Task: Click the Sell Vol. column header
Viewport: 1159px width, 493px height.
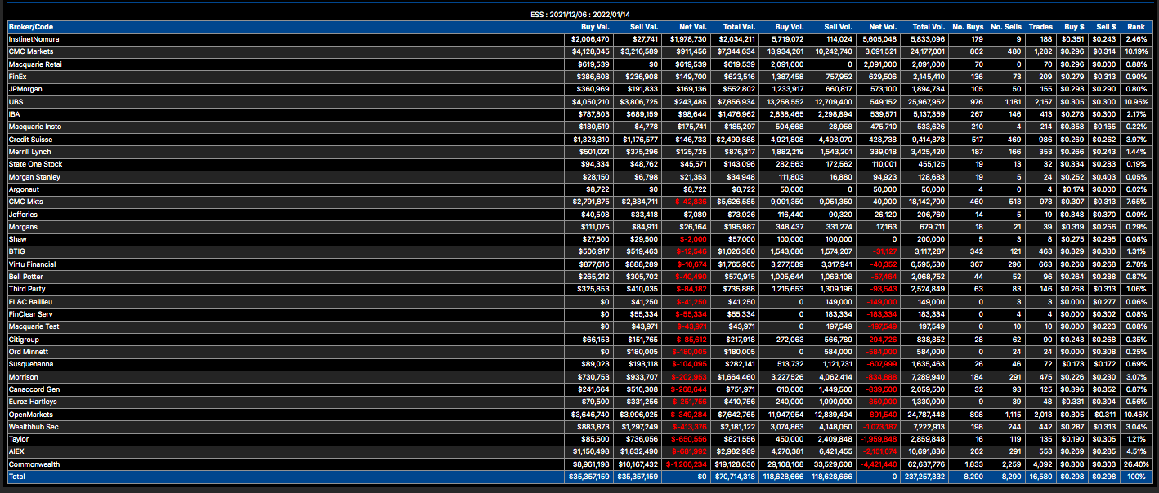Action: coord(838,27)
